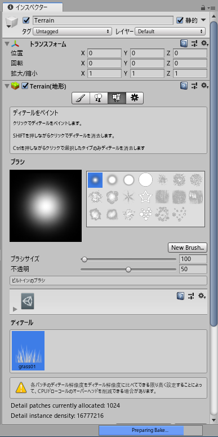The image size is (218, 437).
Task: Click text 'Detail instance density: 16777216'
Action: point(57,416)
